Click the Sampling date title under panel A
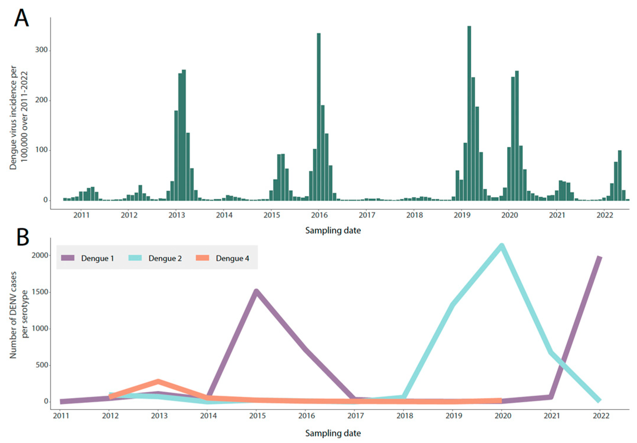This screenshot has height=443, width=637. pos(333,230)
